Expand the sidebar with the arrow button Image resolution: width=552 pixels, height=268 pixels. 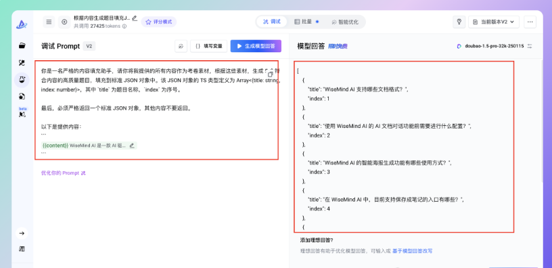pyautogui.click(x=22, y=233)
